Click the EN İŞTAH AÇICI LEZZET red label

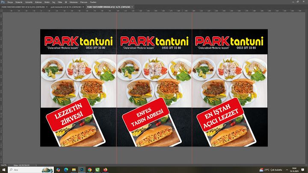click(220, 114)
